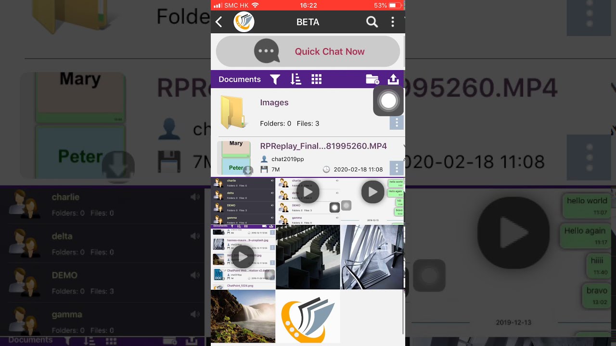The width and height of the screenshot is (616, 346).
Task: Open the RPReplay_Final MP4 file name
Action: [323, 146]
